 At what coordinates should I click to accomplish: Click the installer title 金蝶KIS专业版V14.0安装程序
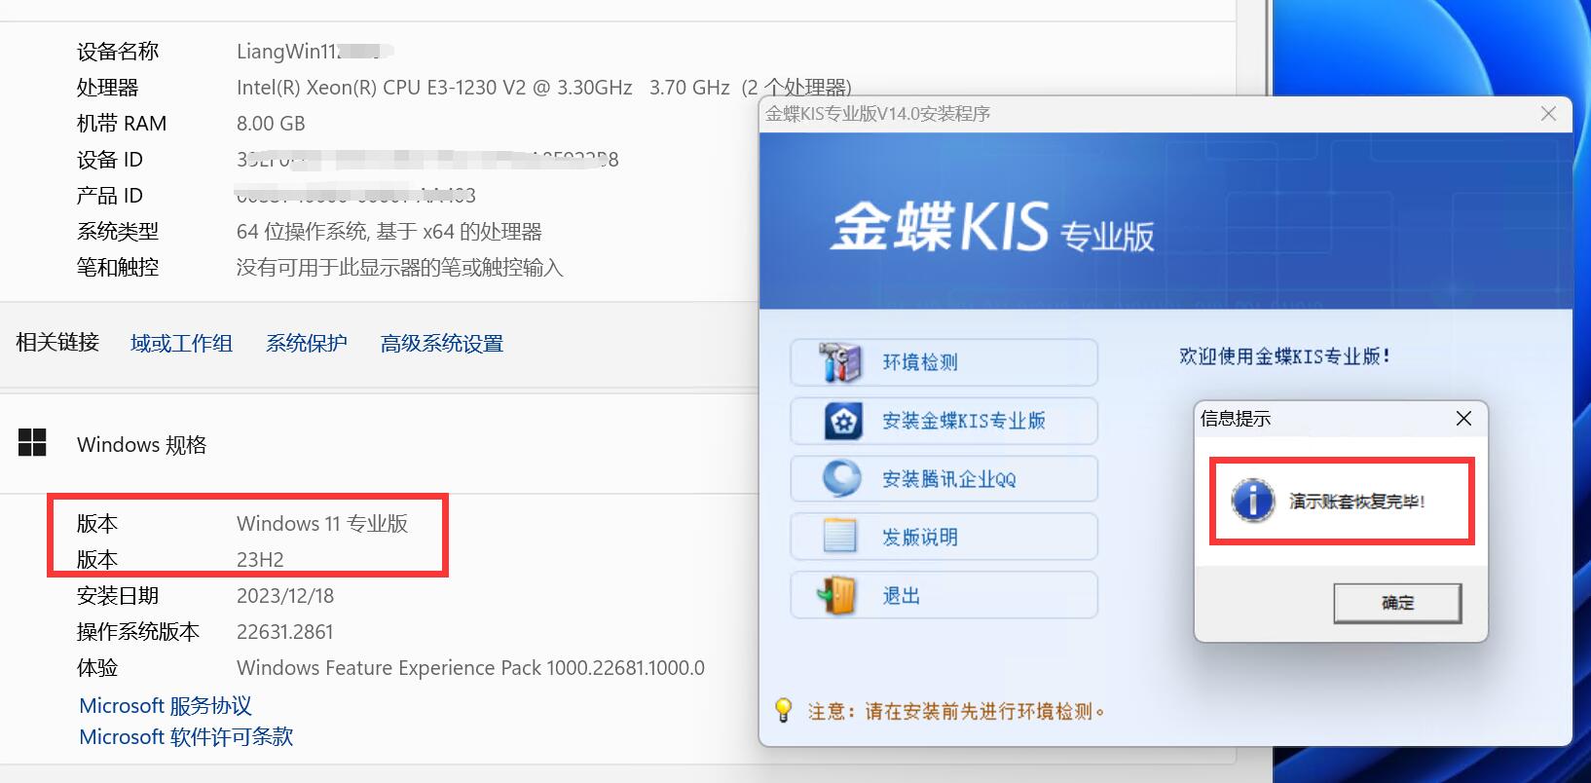(877, 113)
